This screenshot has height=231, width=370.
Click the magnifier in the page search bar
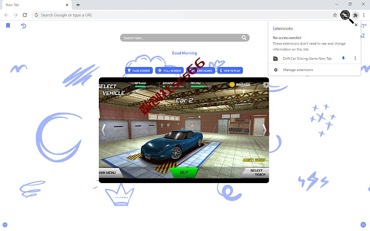click(244, 38)
